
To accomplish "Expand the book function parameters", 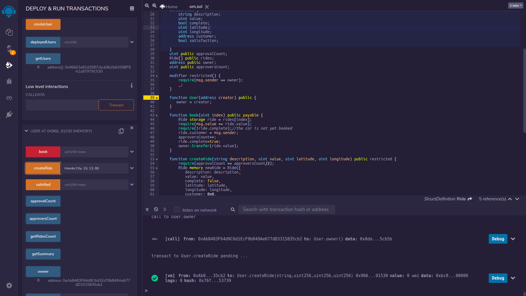I will pyautogui.click(x=132, y=152).
